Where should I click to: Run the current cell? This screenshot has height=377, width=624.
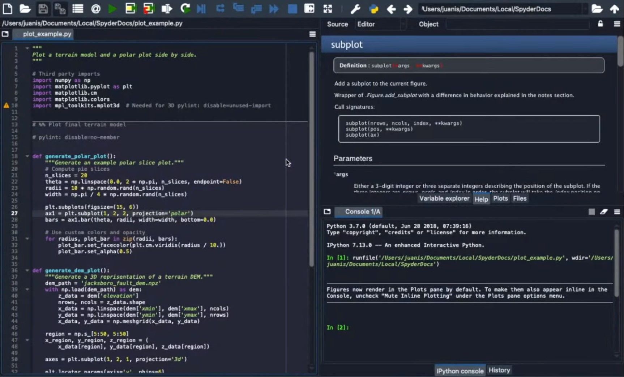(131, 8)
